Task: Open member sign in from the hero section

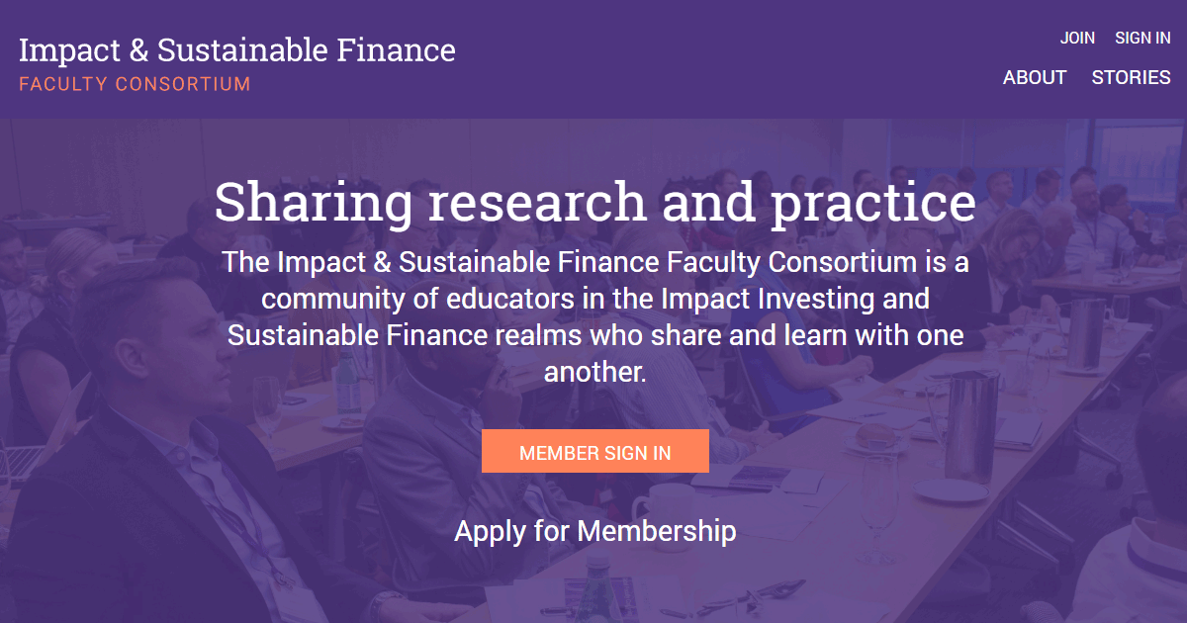Action: [x=594, y=450]
